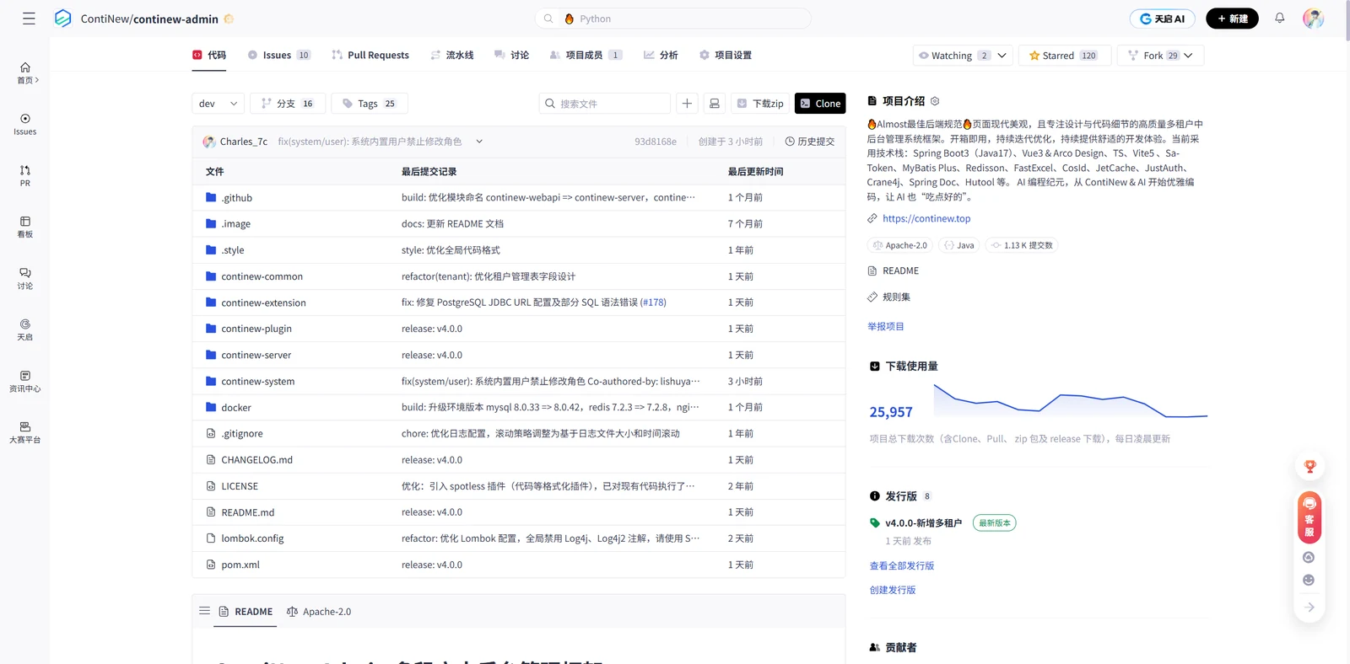Click the 搜索文件 input field

(x=604, y=104)
